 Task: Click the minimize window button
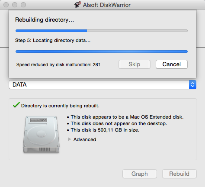coord(15,5)
